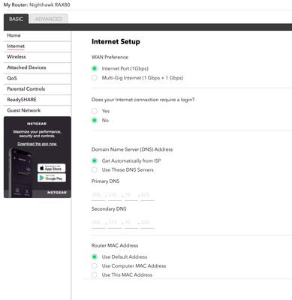
Task: Open Attached Devices page
Action: 38,67
